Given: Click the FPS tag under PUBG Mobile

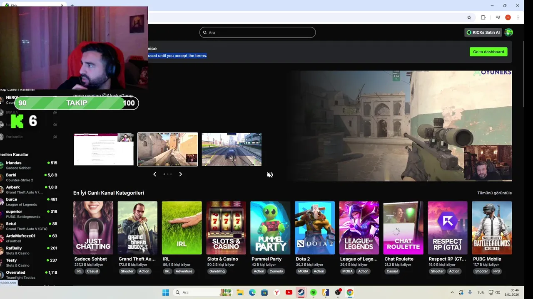Looking at the screenshot, I should pos(496,271).
